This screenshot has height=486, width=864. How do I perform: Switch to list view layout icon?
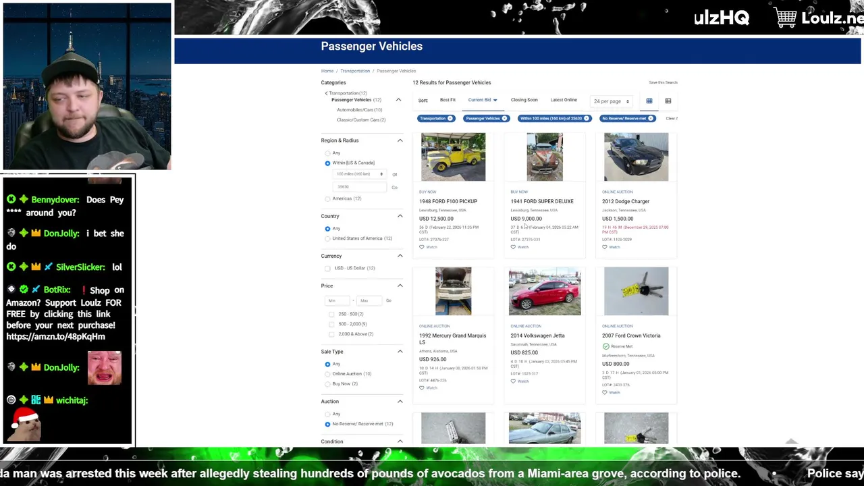click(668, 101)
